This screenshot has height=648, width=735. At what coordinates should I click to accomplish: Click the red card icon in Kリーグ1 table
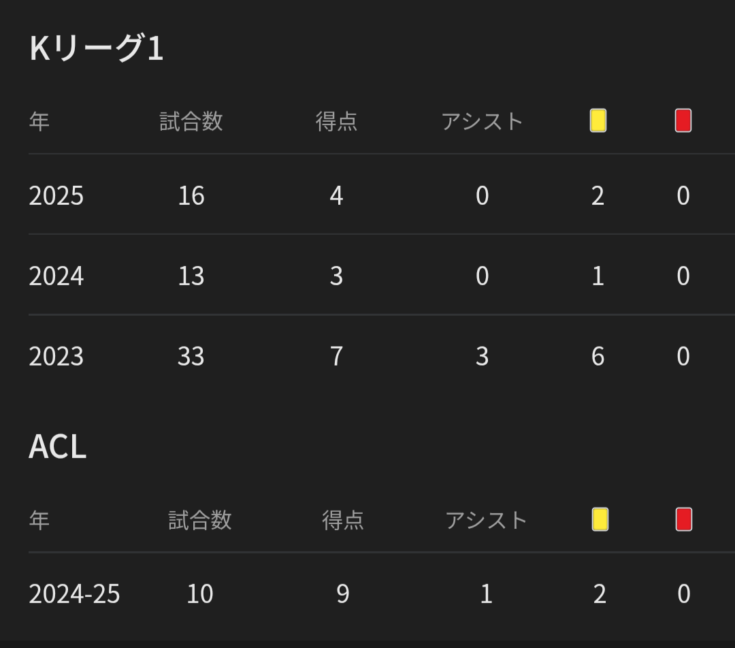[x=683, y=121]
